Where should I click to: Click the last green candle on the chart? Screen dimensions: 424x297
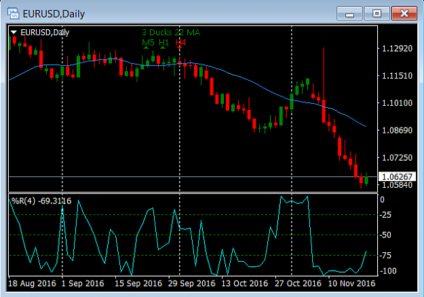[366, 180]
